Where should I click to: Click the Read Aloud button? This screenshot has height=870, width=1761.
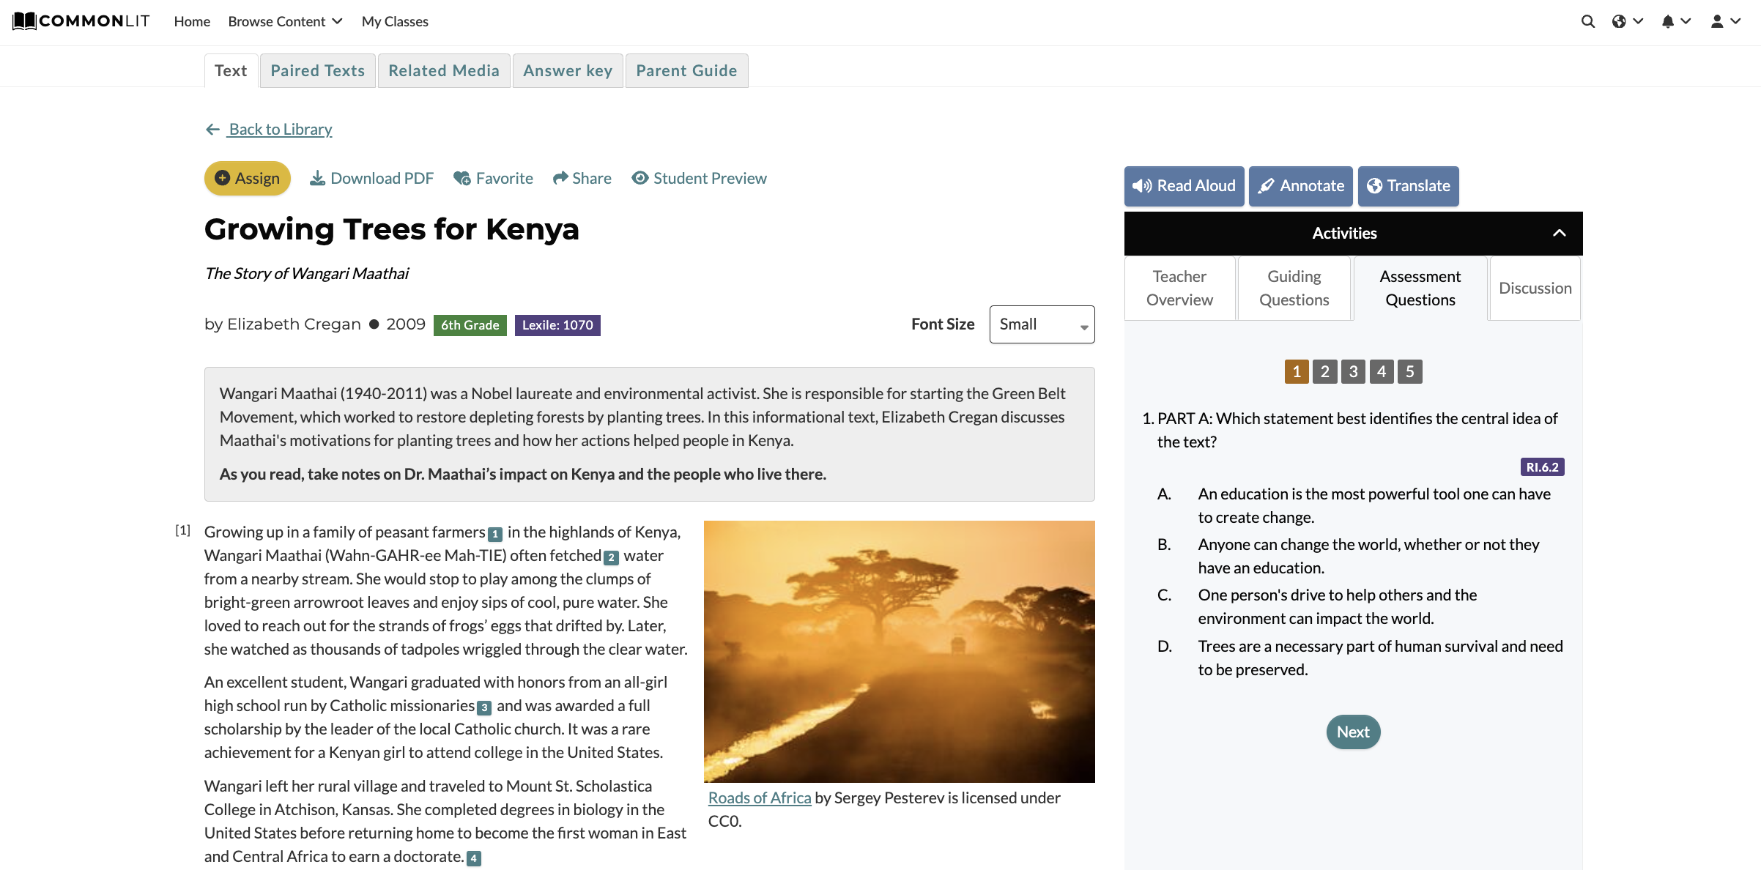point(1184,186)
